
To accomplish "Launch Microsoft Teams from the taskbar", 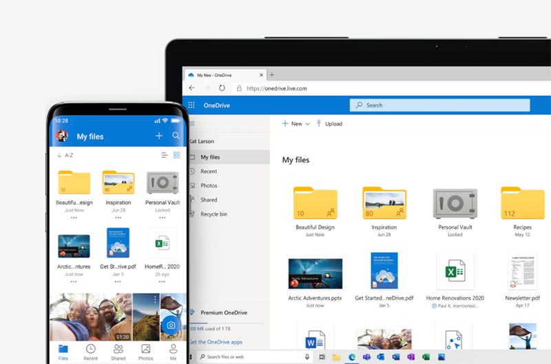I will (x=366, y=357).
